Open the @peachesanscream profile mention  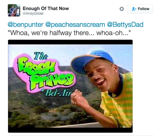pos(74,25)
